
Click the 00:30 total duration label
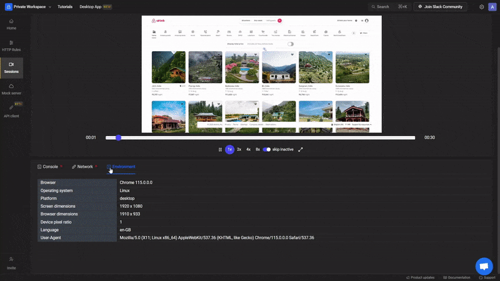pyautogui.click(x=429, y=137)
